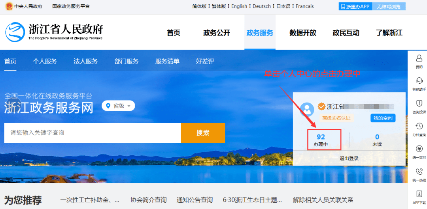Screen dimensions: 427x209
Task: Open the 0 未读 counter
Action: (x=377, y=140)
